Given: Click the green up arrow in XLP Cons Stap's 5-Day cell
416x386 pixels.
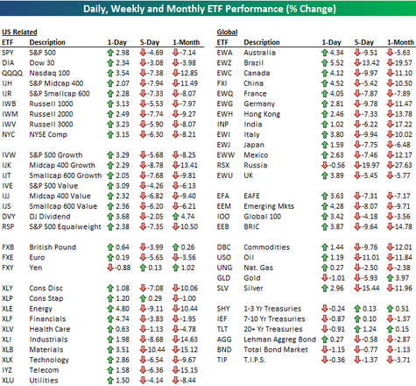Looking at the screenshot, I should 143,298.
